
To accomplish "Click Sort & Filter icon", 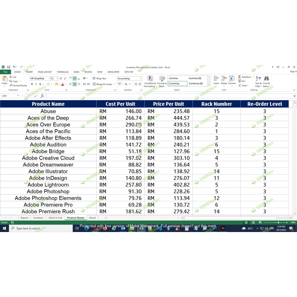I will click(258, 81).
